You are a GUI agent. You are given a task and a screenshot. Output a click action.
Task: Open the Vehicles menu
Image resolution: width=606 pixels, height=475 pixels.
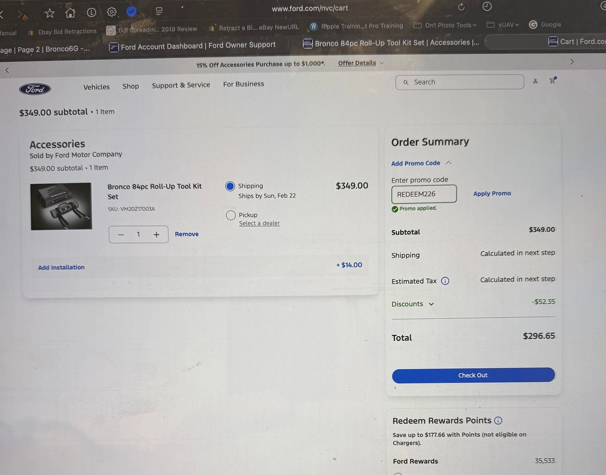point(96,87)
